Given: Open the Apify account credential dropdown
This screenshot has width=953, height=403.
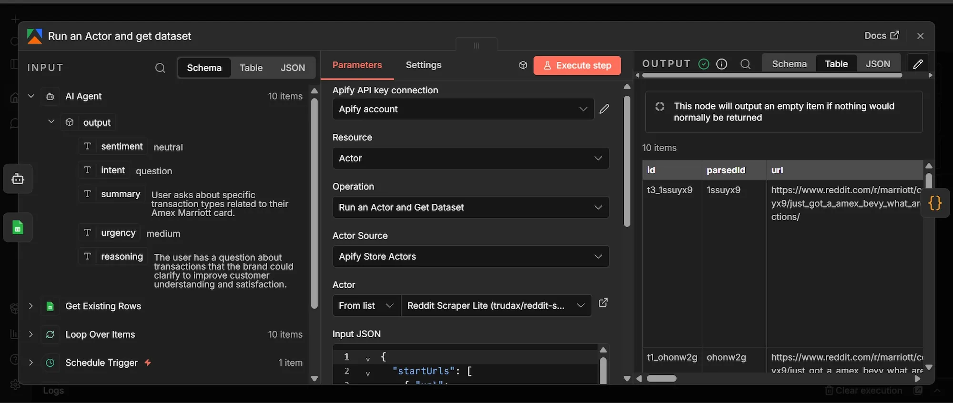Looking at the screenshot, I should click(463, 109).
